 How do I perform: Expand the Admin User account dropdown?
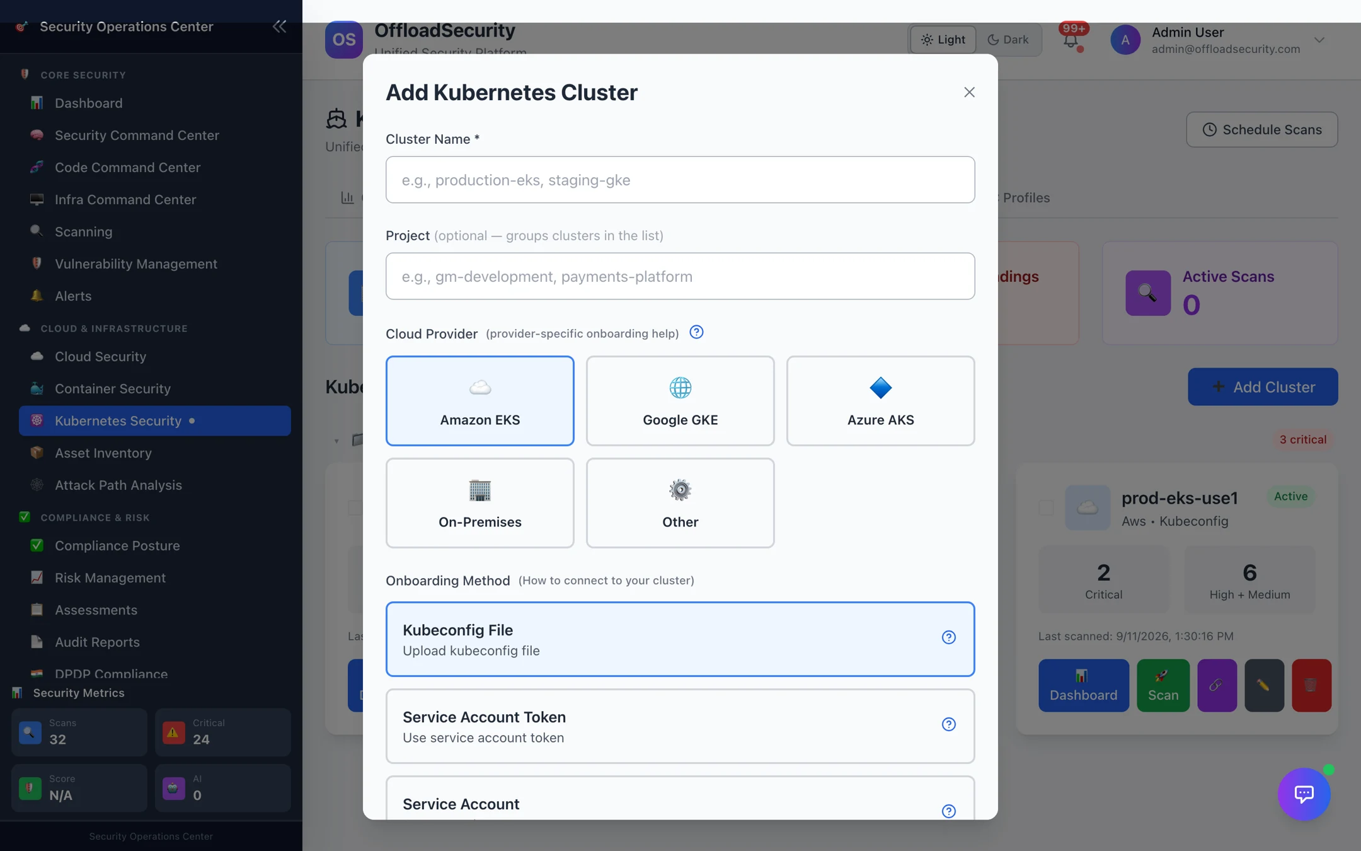tap(1319, 40)
